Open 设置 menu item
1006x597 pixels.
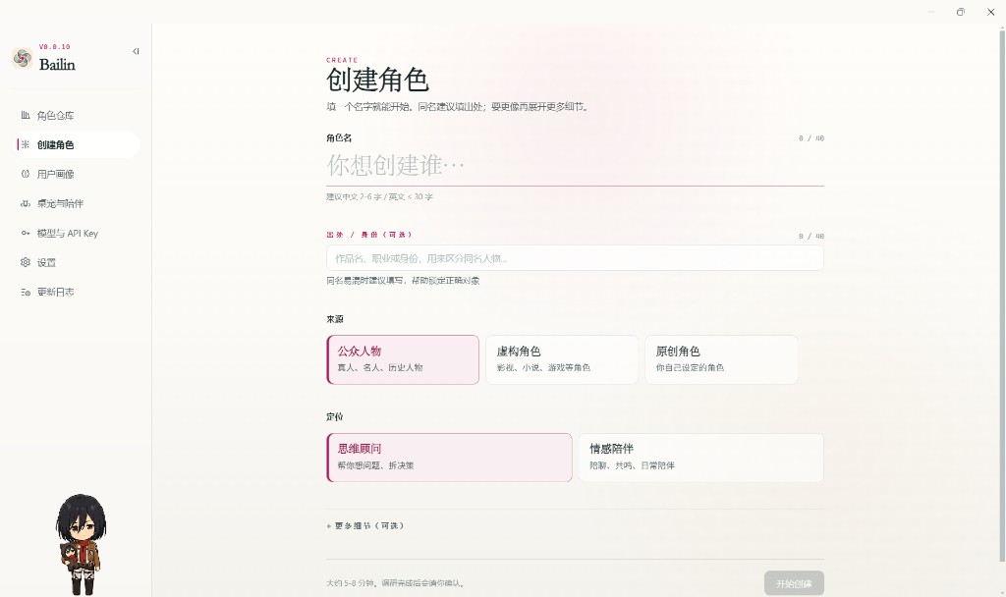pos(77,262)
